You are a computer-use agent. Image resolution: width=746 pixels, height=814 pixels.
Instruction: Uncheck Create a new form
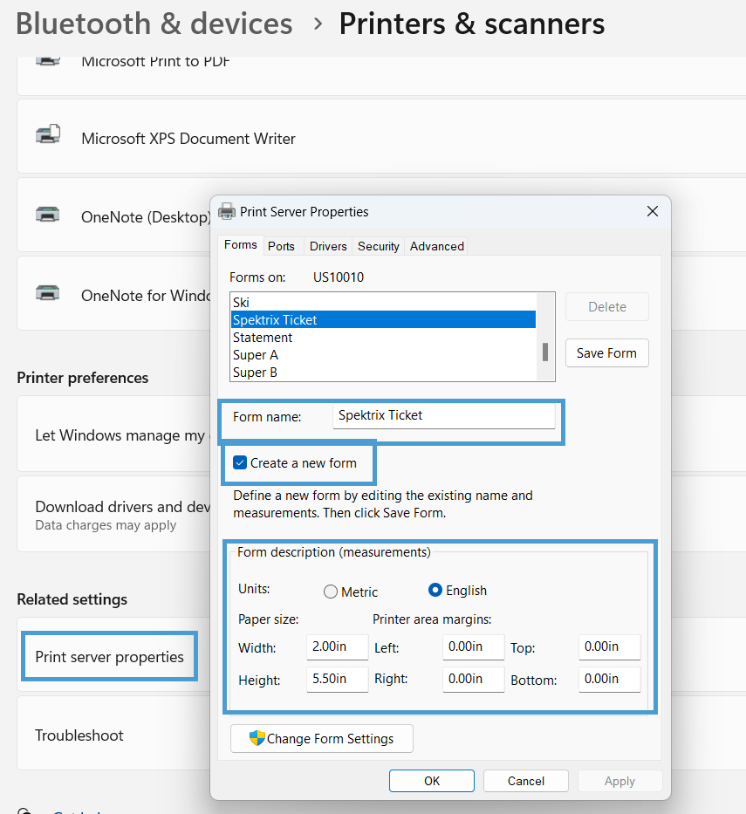coord(239,462)
